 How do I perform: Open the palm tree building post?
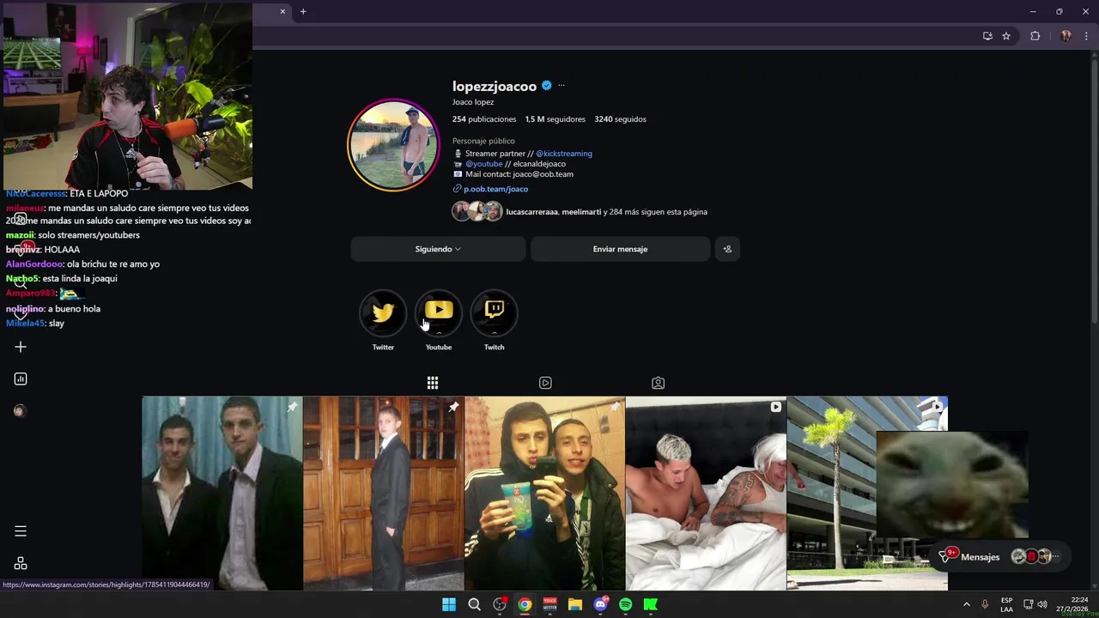point(867,493)
